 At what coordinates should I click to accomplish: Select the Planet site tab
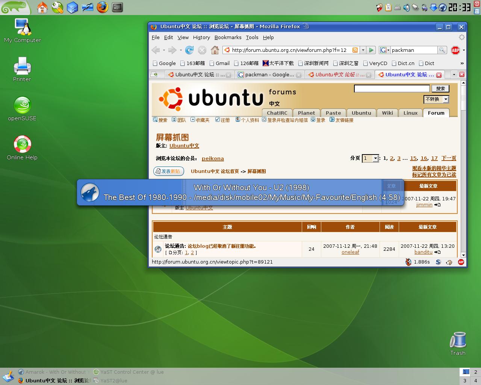pos(306,113)
